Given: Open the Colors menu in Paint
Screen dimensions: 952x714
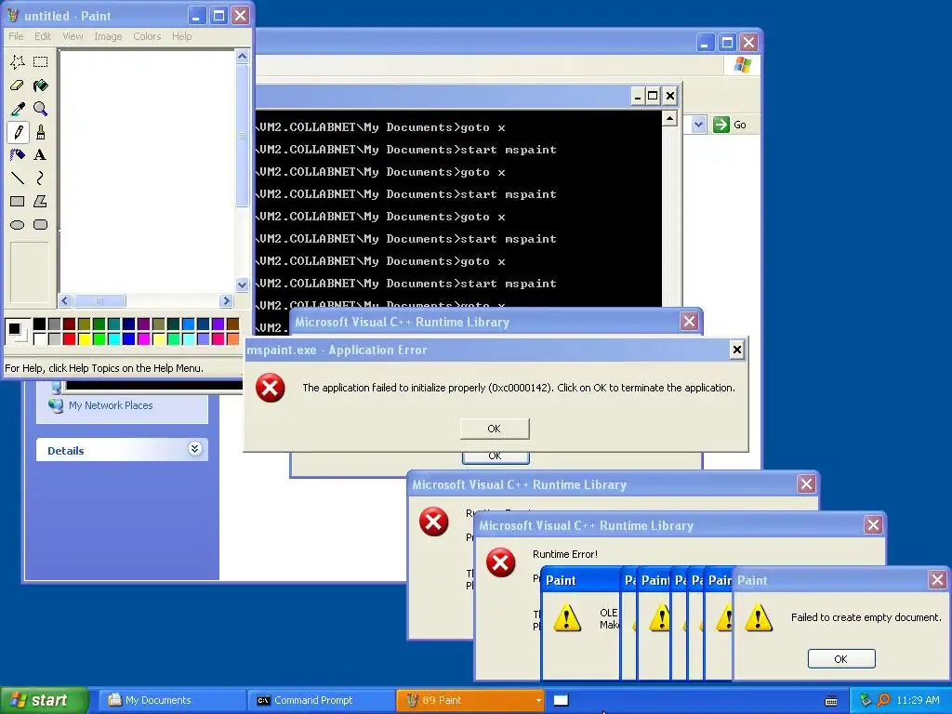Looking at the screenshot, I should tap(147, 36).
